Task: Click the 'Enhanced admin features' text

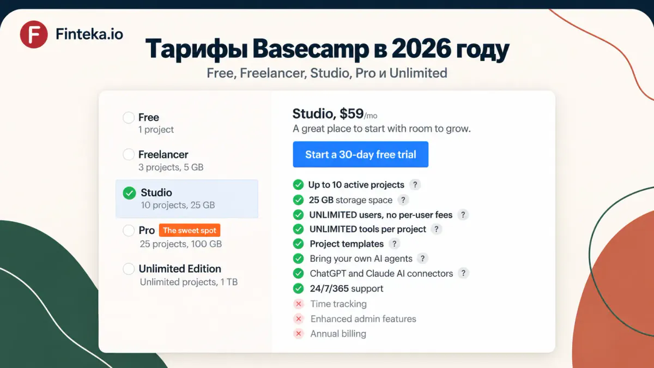Action: pos(364,318)
